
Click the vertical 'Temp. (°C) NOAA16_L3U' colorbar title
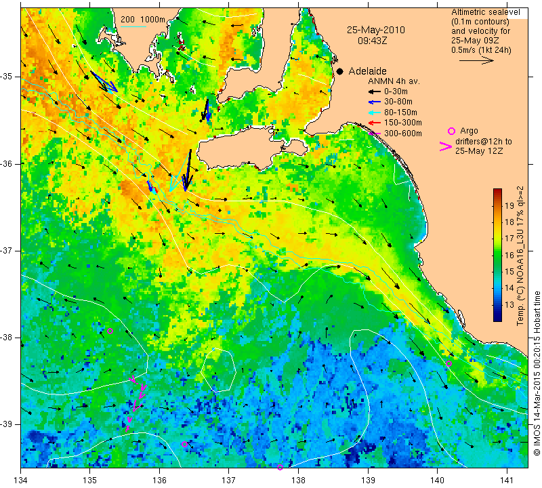pyautogui.click(x=520, y=256)
